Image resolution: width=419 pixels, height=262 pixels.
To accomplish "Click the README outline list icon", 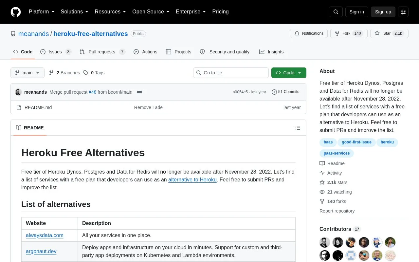I will pyautogui.click(x=298, y=128).
